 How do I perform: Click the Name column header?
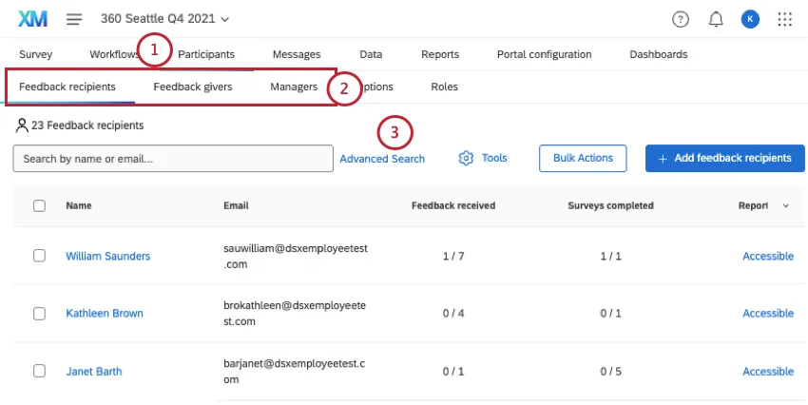click(x=79, y=205)
